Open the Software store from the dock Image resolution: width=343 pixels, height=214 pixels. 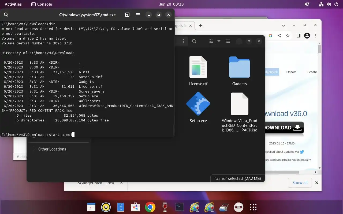point(136,207)
